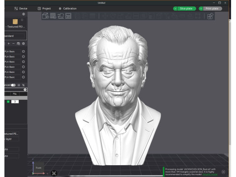This screenshot has width=236, height=177.
Task: Switch to the Device tab
Action: pos(21,8)
